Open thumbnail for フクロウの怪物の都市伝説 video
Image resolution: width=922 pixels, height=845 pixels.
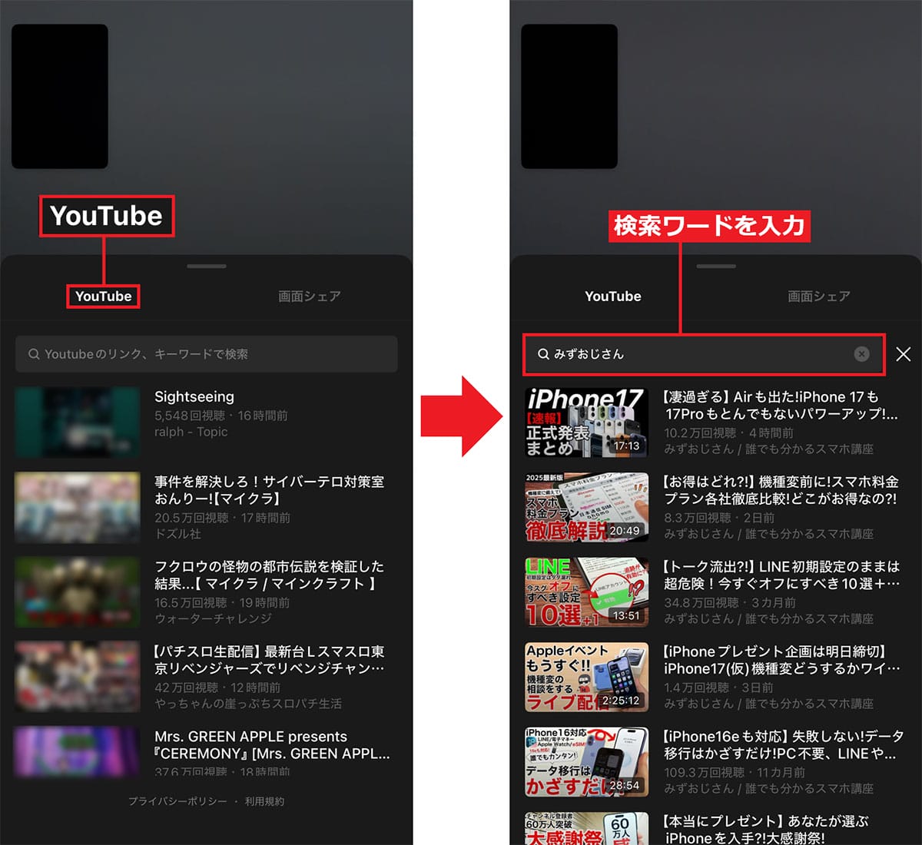pos(78,592)
